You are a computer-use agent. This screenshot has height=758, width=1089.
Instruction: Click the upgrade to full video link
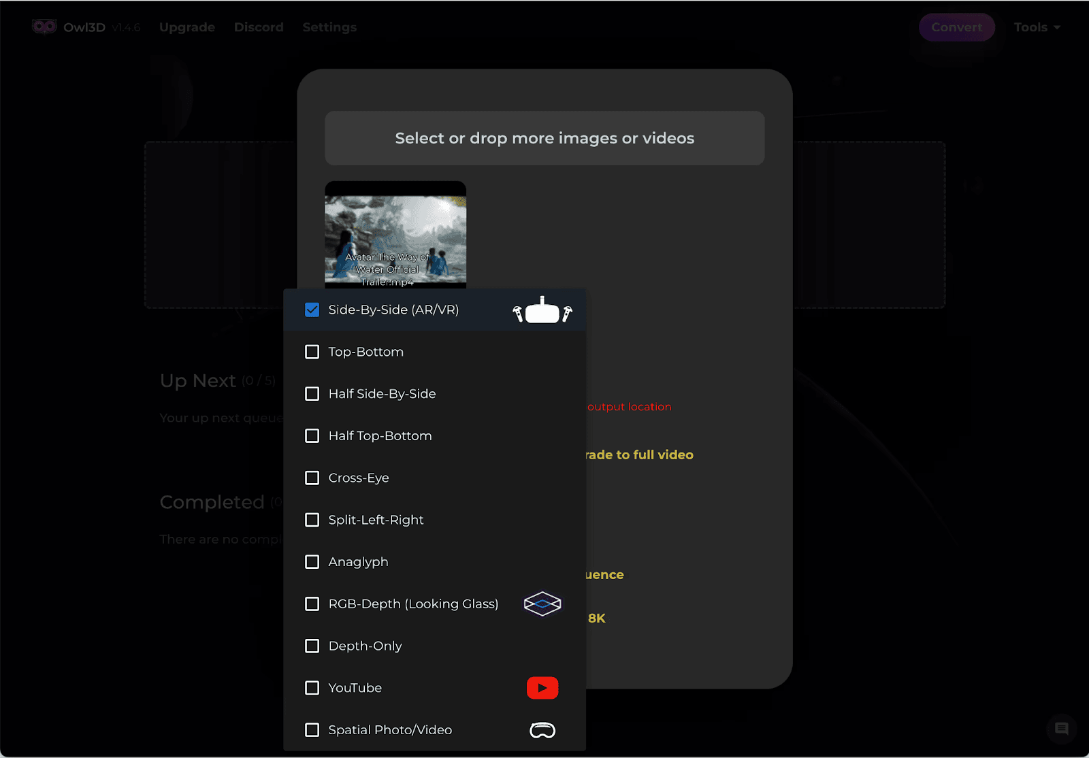639,455
